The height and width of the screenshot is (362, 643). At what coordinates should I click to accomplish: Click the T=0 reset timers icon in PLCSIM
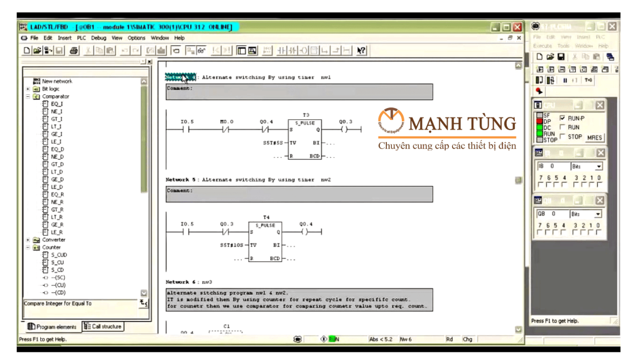[x=588, y=80]
